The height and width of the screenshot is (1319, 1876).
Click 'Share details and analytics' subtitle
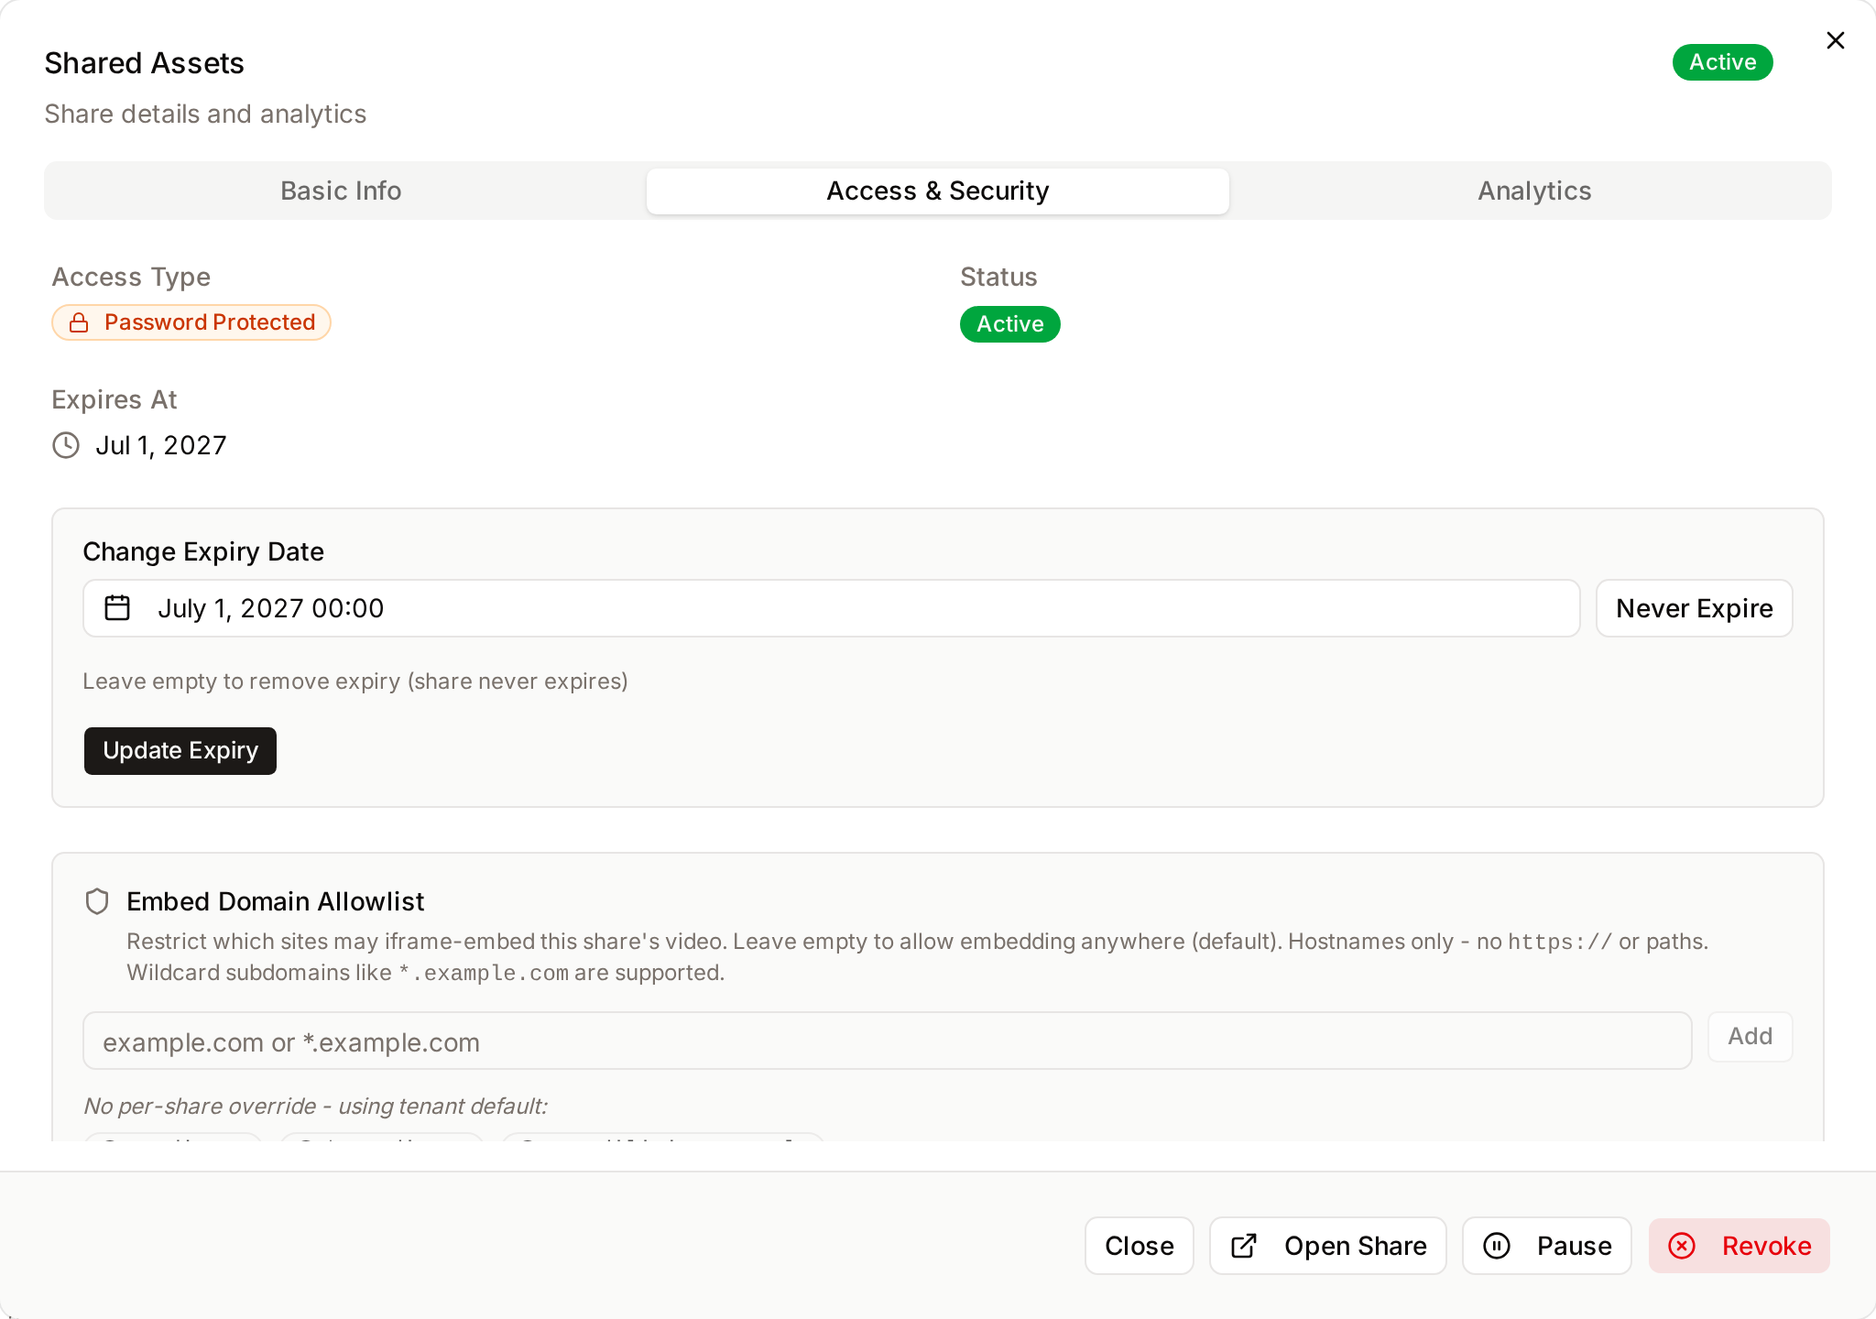click(205, 114)
